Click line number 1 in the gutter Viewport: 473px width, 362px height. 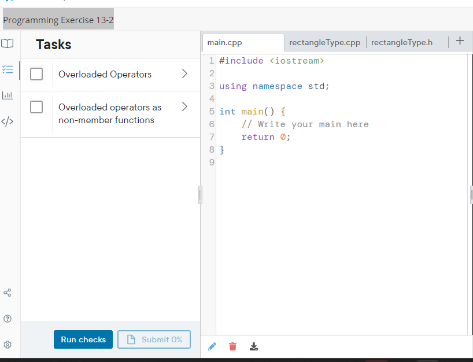[212, 61]
